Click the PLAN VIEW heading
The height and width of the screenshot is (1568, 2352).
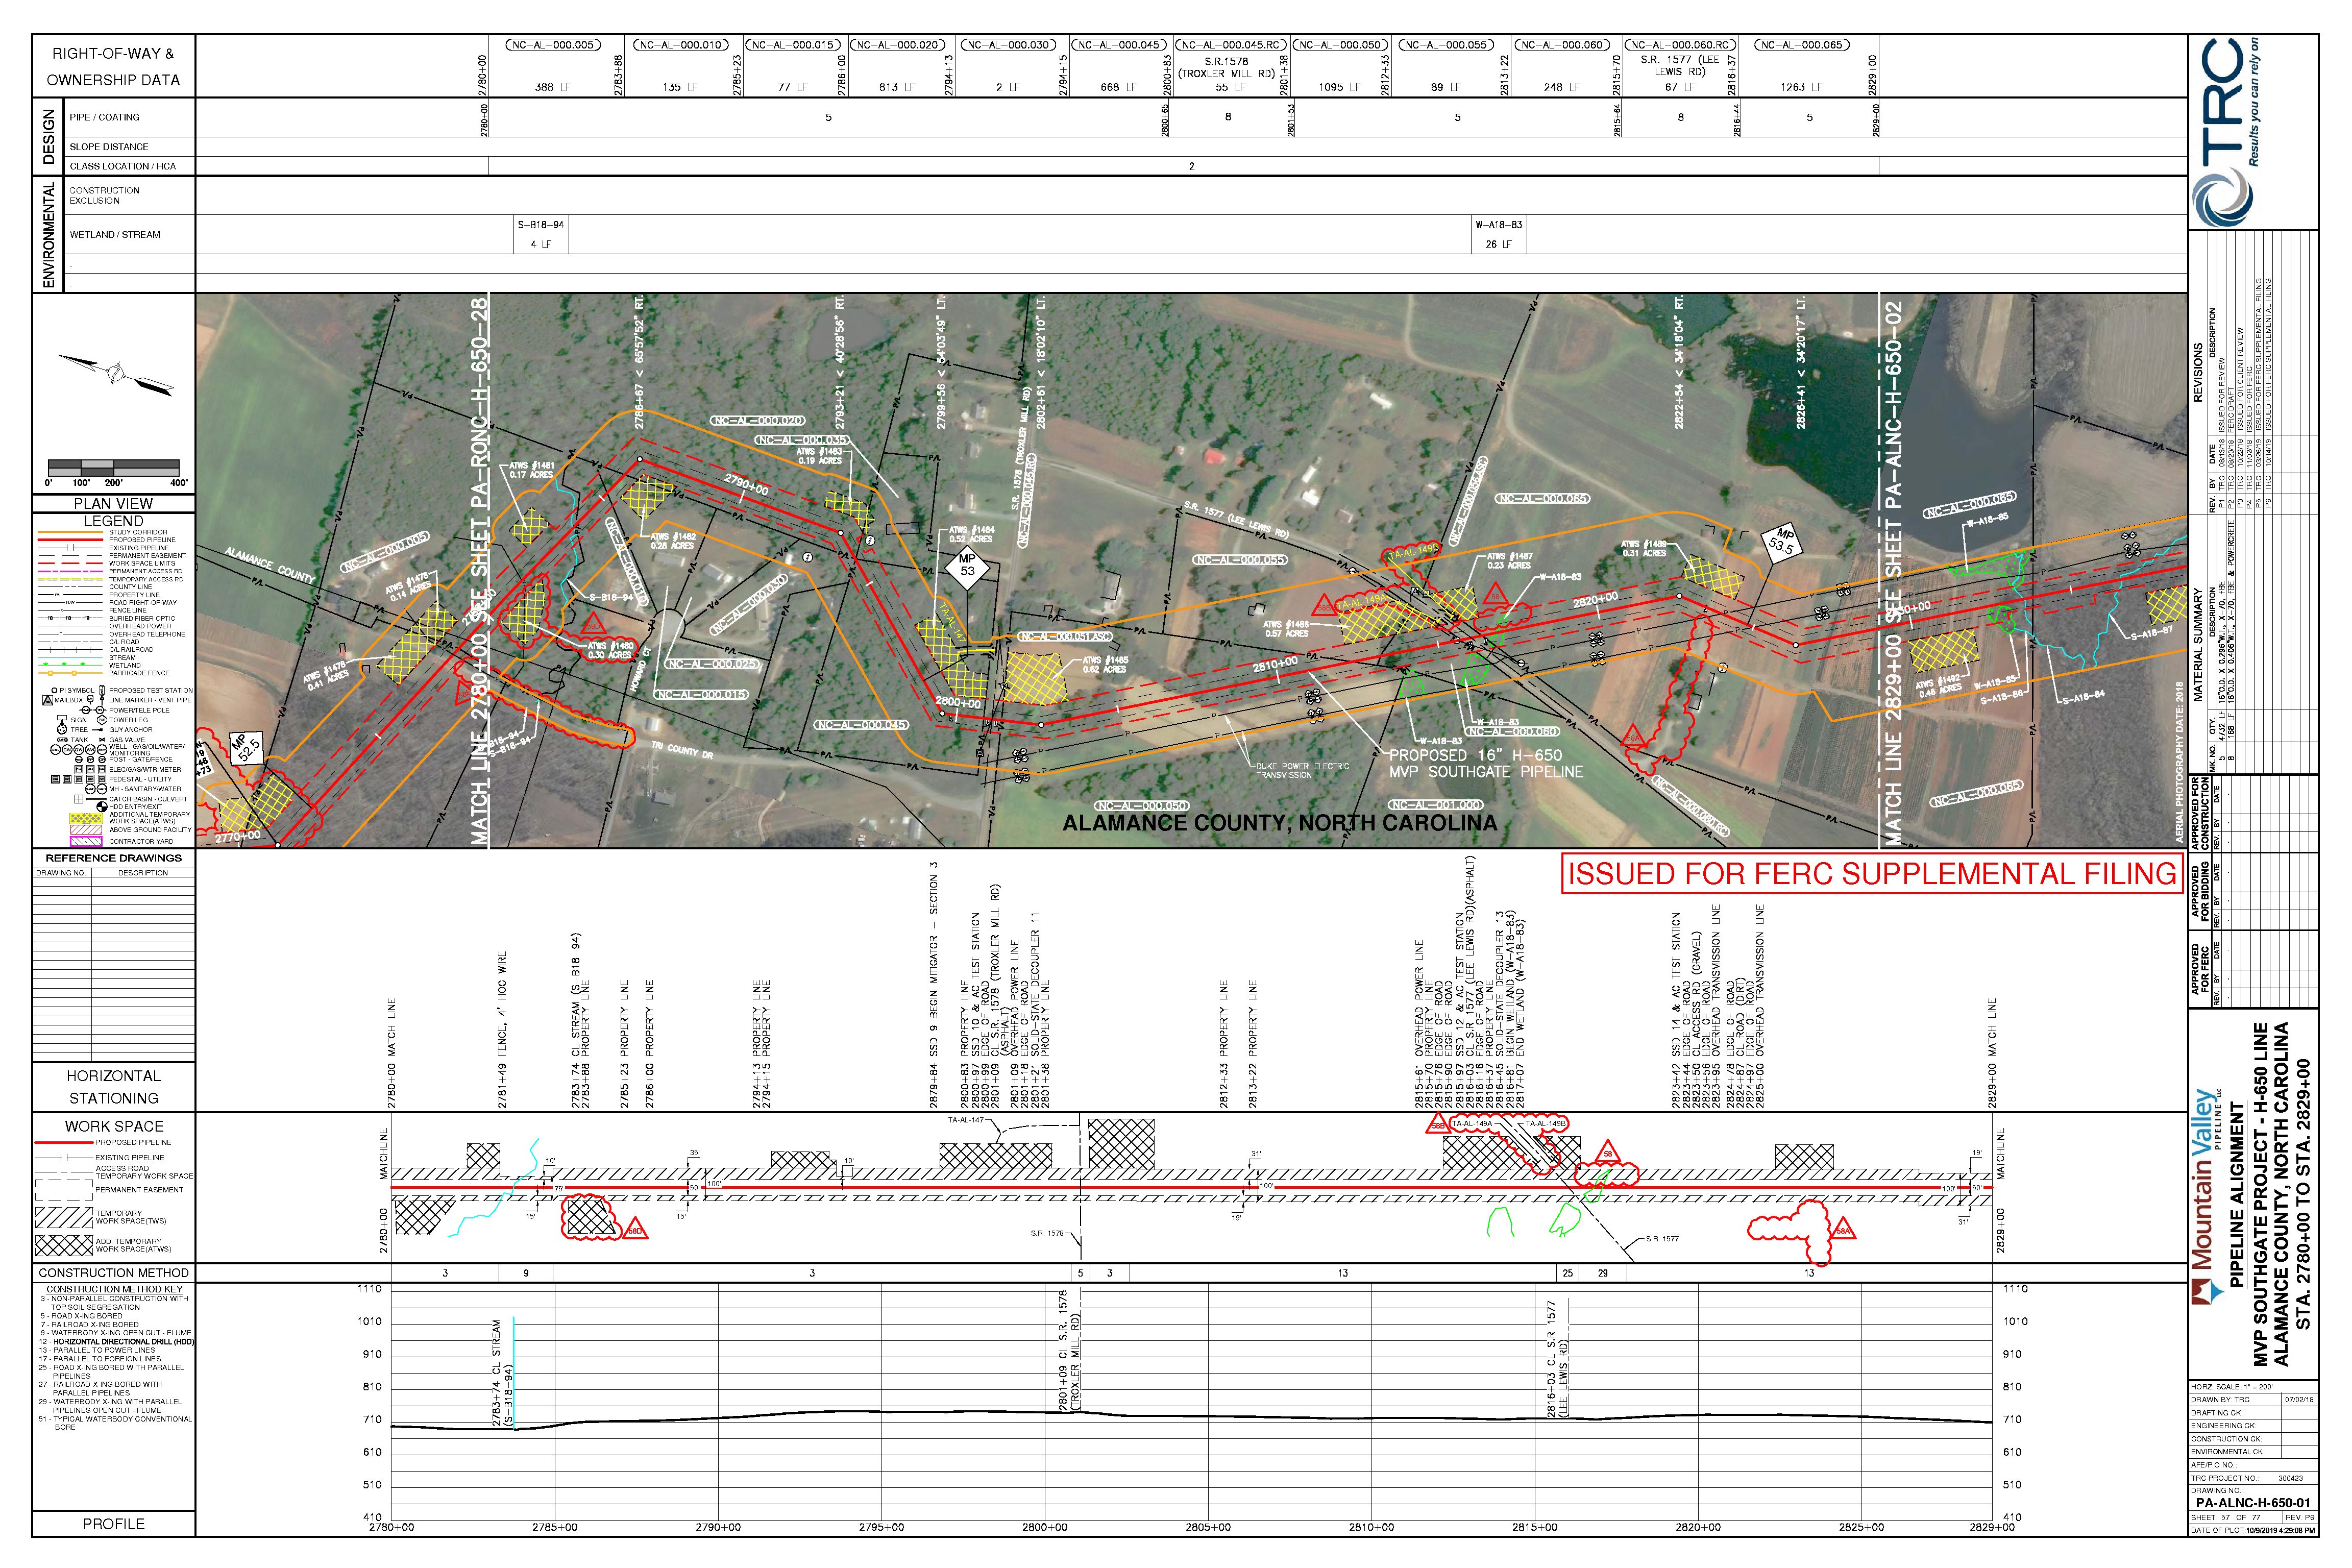click(113, 503)
